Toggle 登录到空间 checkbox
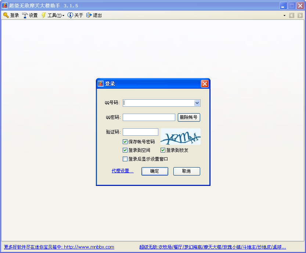The image size is (306, 253). pos(125,150)
